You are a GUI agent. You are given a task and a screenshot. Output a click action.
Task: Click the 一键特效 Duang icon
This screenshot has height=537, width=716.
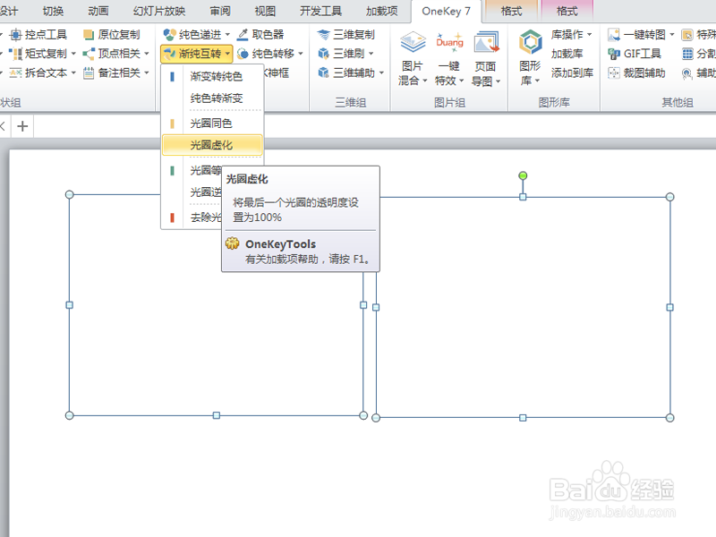click(x=449, y=43)
